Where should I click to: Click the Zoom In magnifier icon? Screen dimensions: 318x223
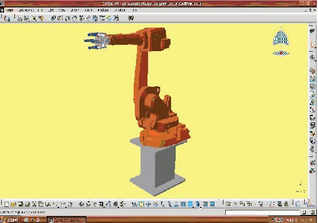point(162,205)
